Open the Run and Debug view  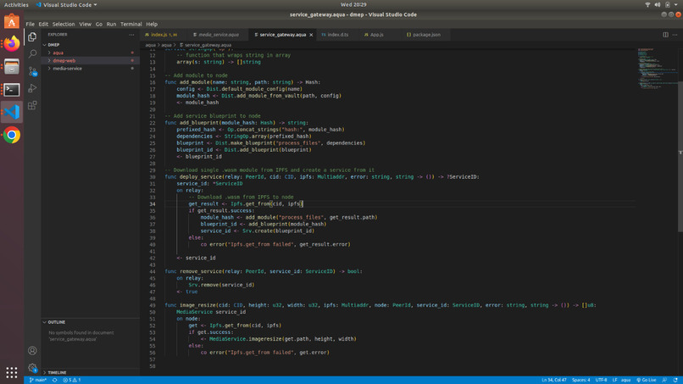pos(32,88)
